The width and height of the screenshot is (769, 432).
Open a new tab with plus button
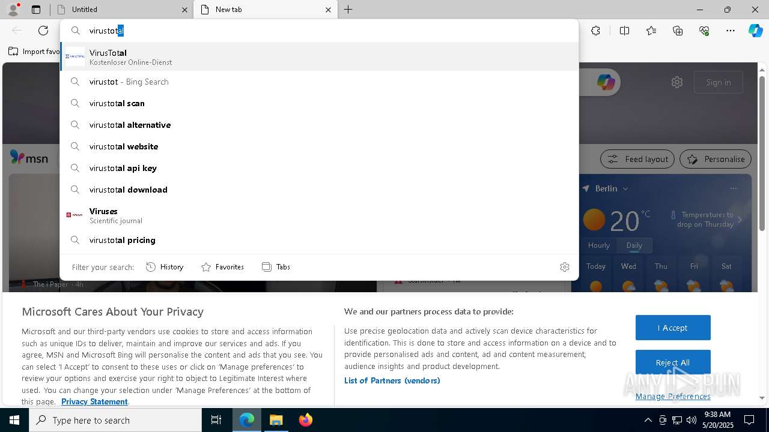pos(348,10)
